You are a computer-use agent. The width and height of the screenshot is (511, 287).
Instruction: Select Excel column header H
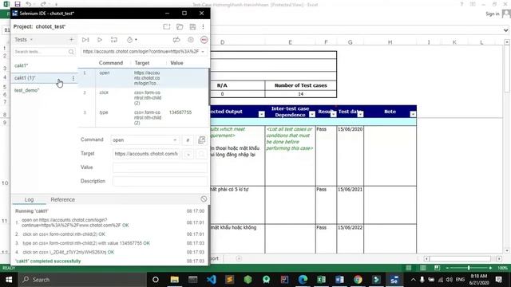pos(390,42)
